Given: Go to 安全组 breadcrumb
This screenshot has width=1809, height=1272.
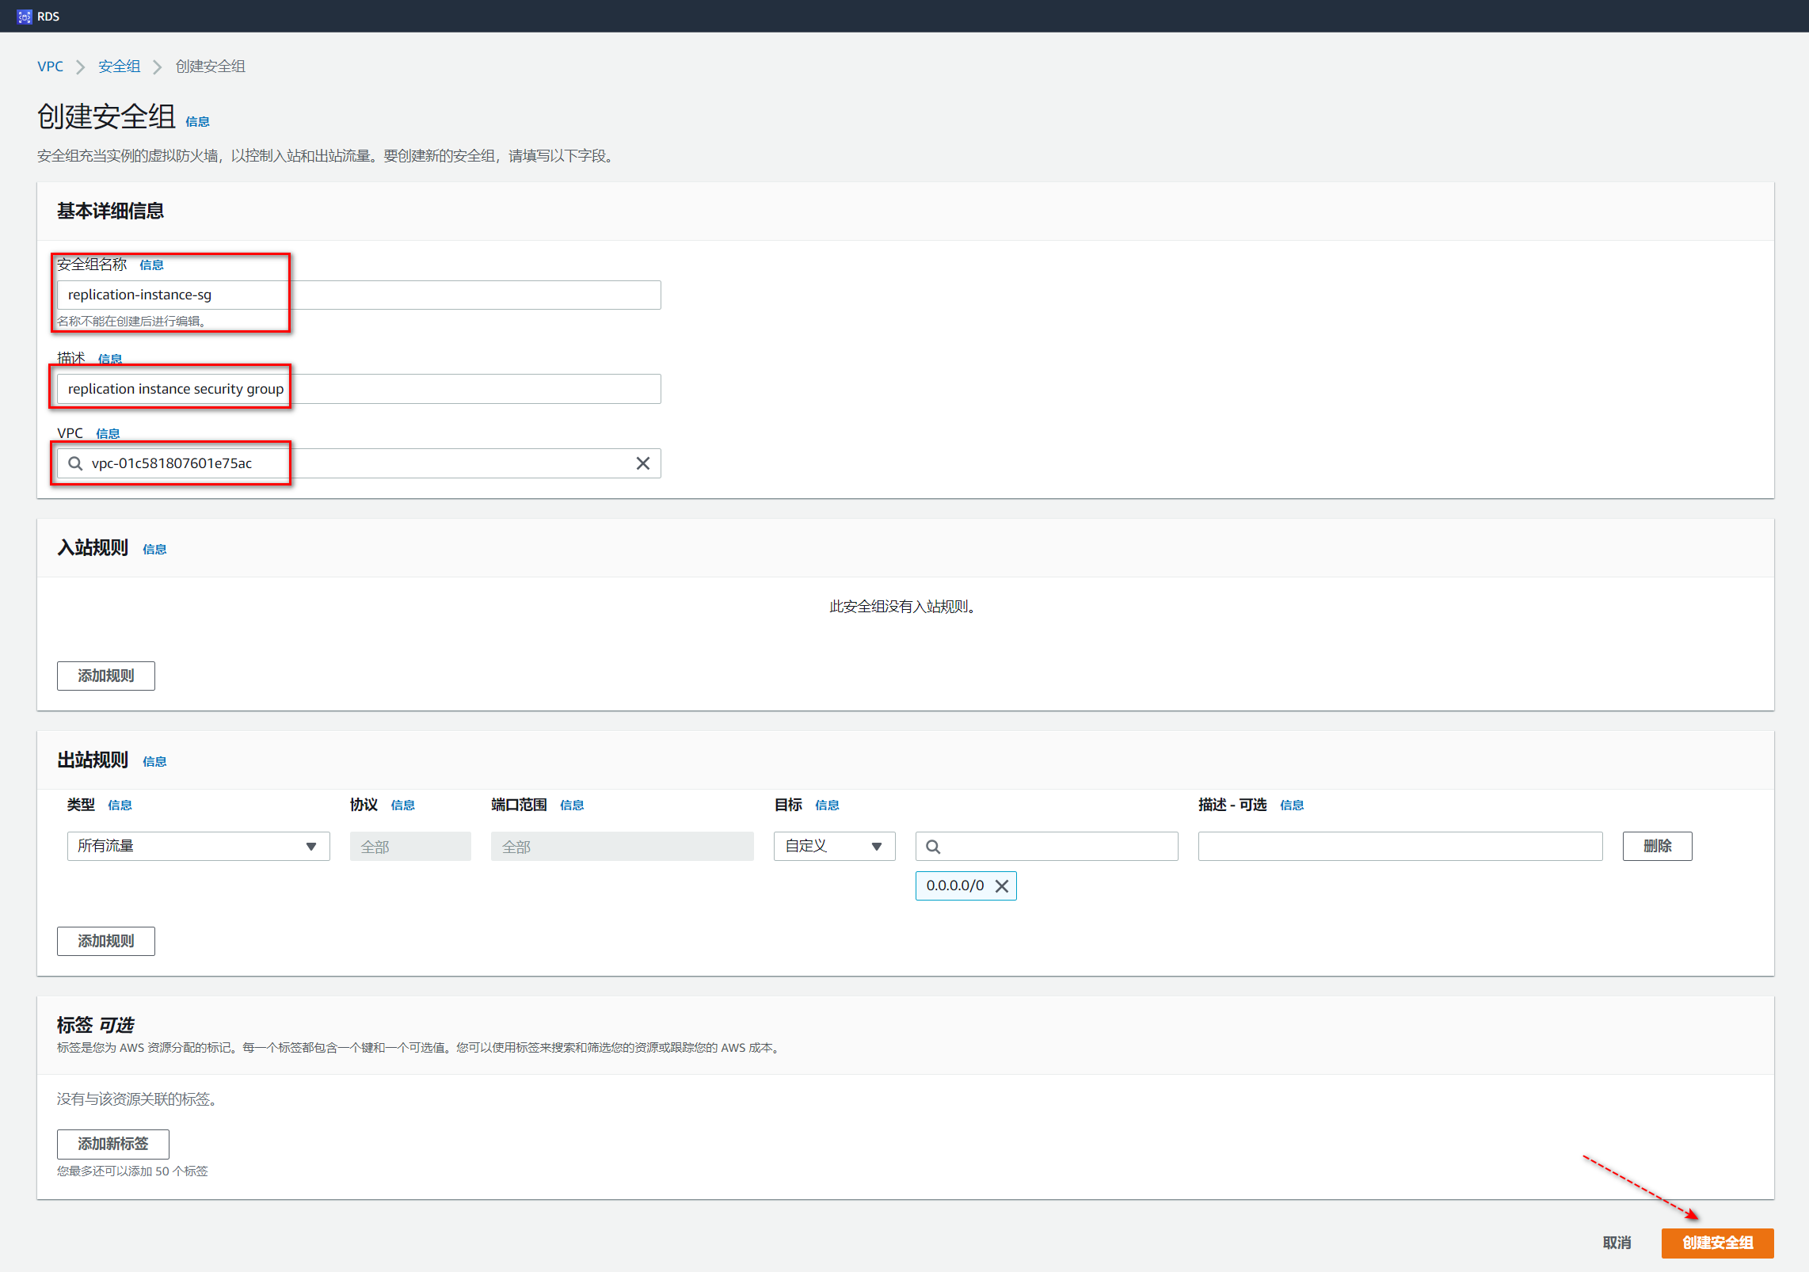Looking at the screenshot, I should [x=119, y=67].
